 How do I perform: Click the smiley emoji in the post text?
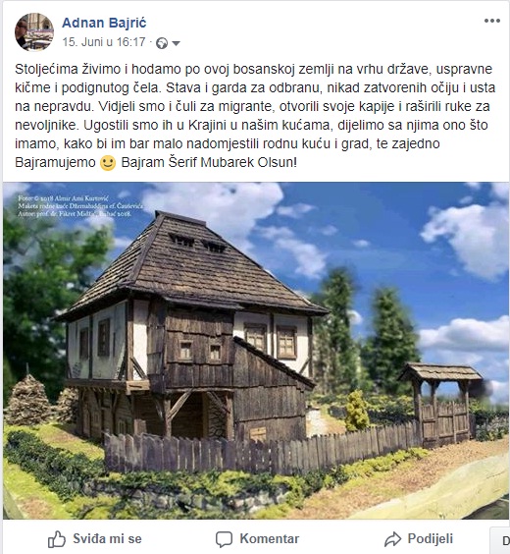click(108, 163)
